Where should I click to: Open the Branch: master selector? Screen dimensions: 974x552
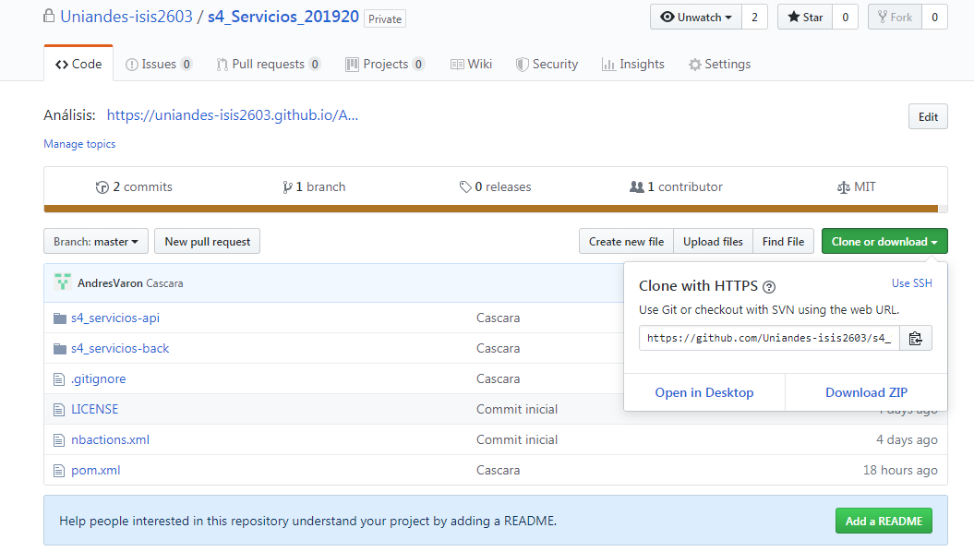point(96,242)
